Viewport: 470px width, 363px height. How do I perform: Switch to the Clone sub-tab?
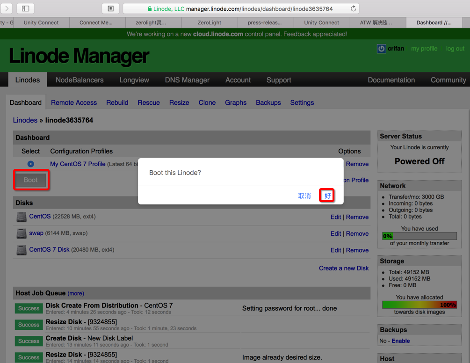(x=207, y=102)
